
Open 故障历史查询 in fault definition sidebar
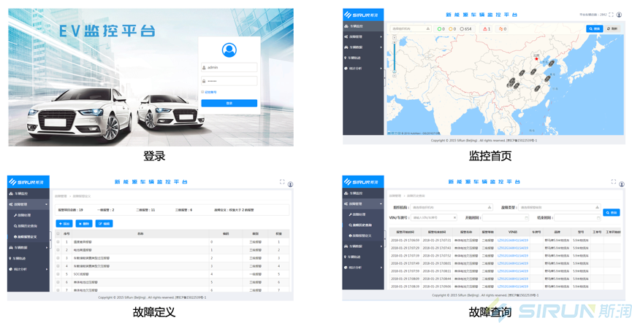(27, 226)
